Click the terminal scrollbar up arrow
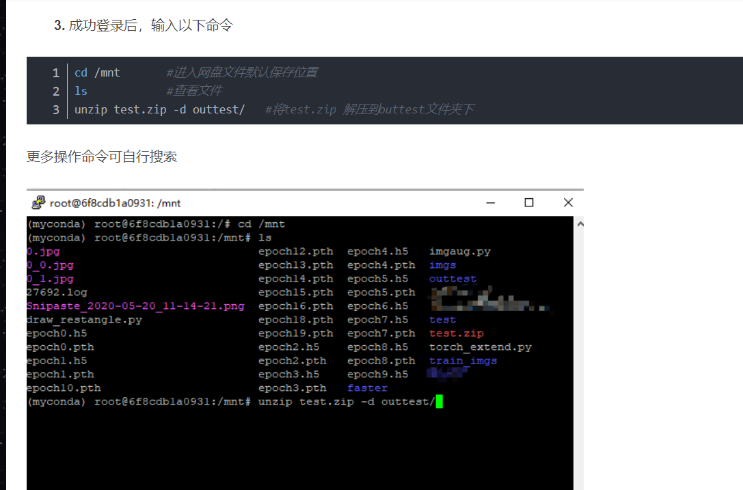The image size is (743, 490). tap(580, 224)
